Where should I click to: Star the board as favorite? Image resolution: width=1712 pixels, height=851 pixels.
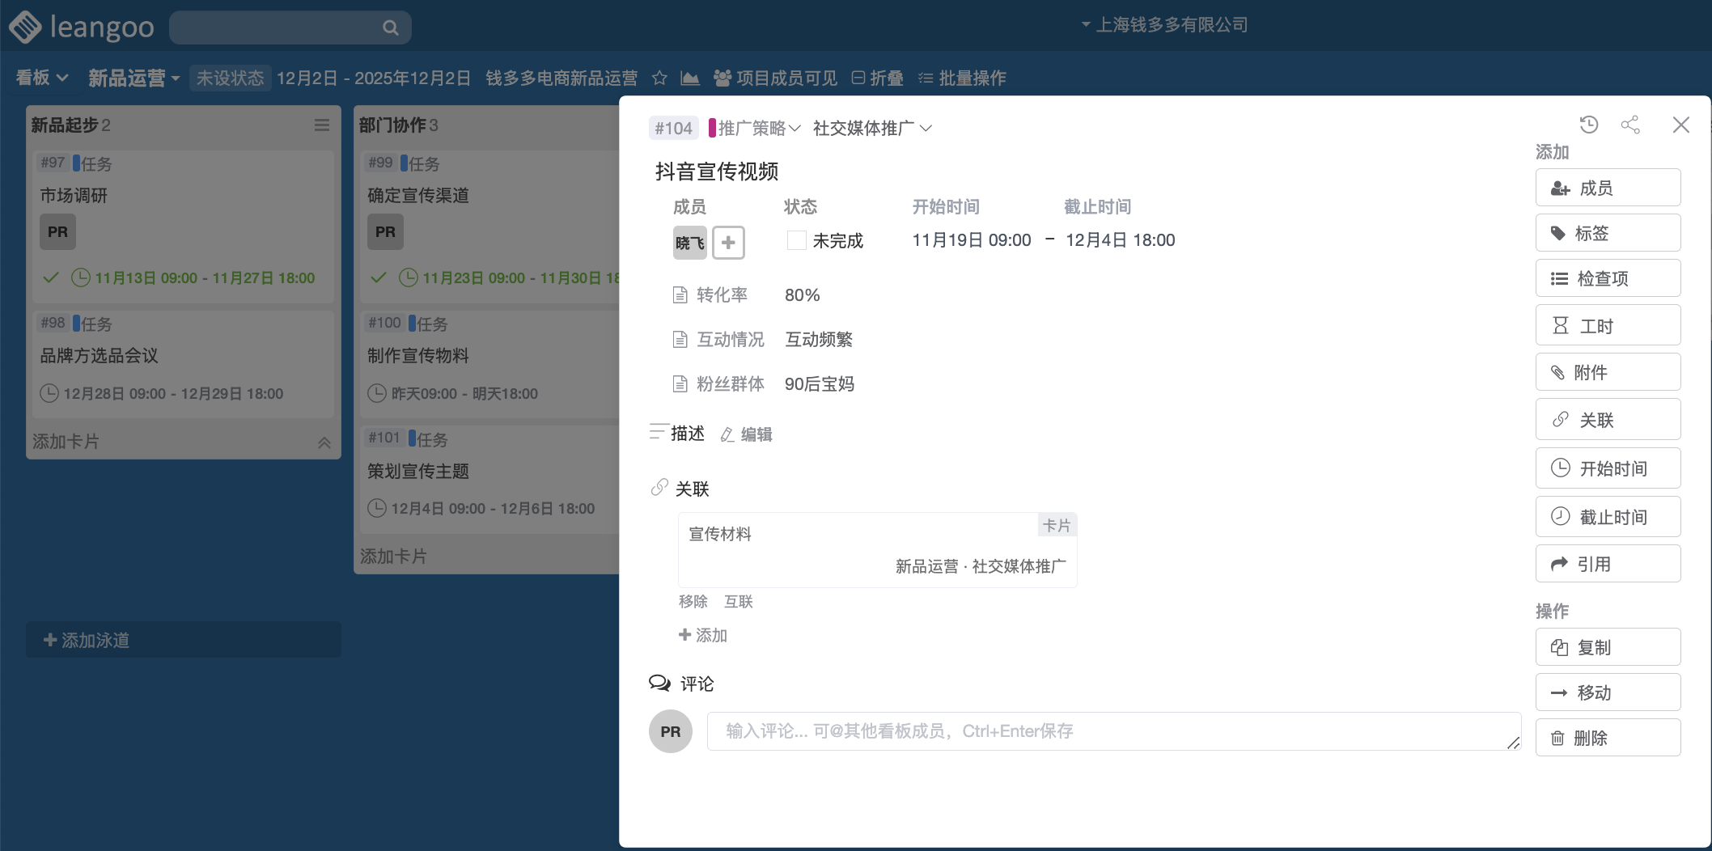(659, 78)
